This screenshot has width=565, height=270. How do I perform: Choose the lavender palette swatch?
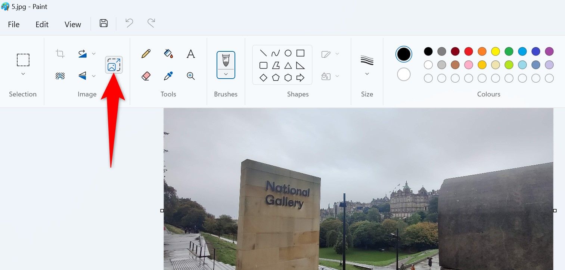pyautogui.click(x=549, y=65)
